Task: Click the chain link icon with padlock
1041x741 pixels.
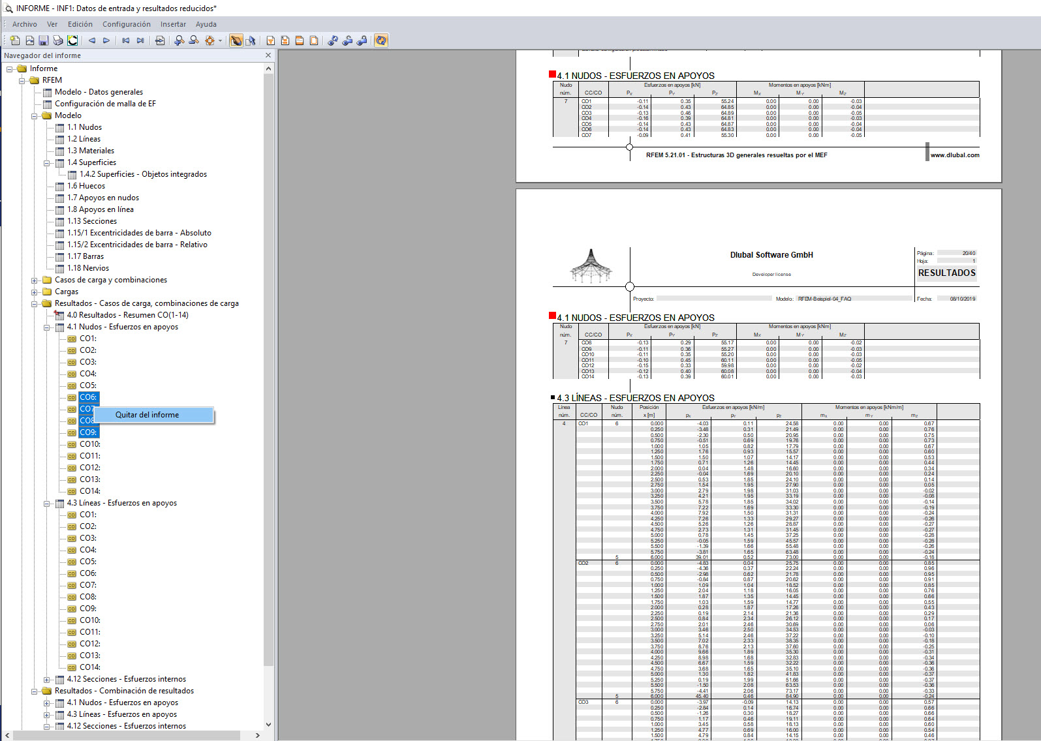Action: (x=362, y=40)
